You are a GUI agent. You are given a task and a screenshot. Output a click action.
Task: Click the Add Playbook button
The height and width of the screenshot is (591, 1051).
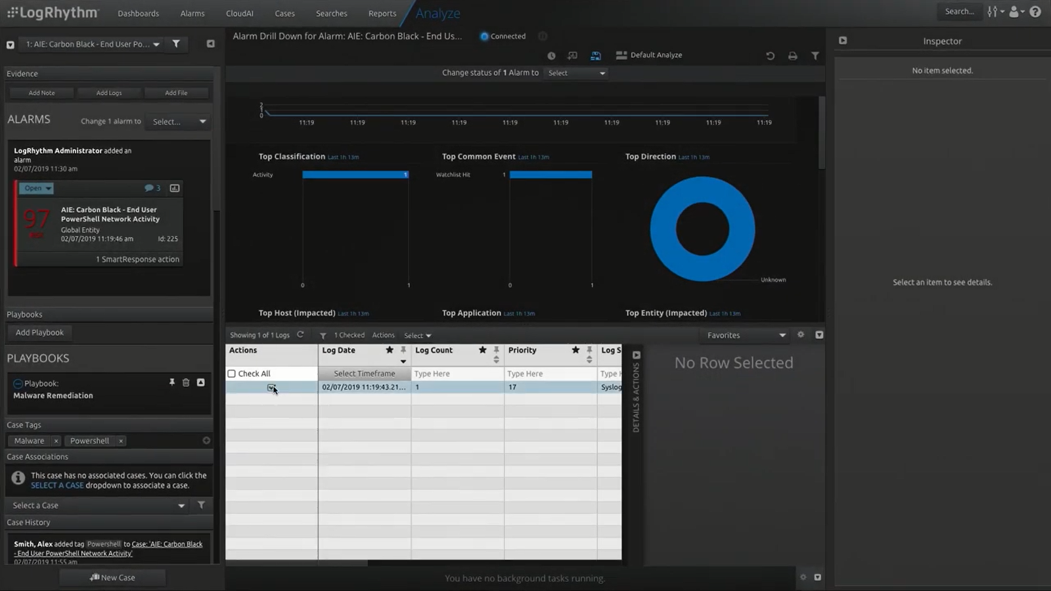(39, 332)
